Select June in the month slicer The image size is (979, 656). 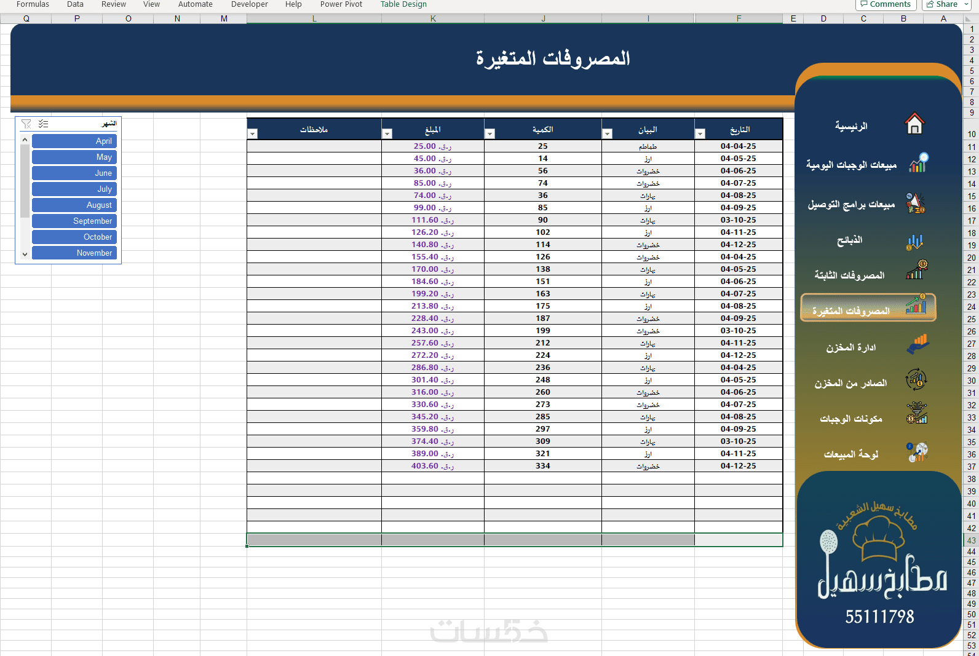[74, 173]
